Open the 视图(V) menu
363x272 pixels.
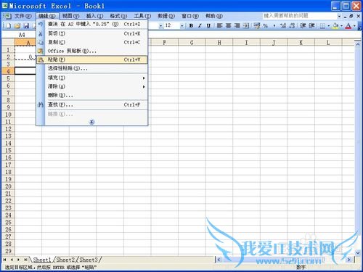[x=70, y=16]
